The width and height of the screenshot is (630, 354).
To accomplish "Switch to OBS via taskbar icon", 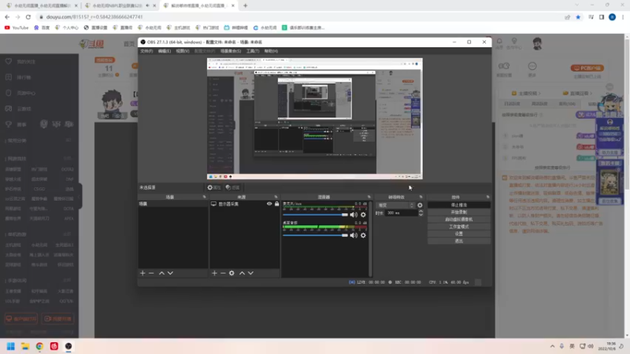I will click(x=69, y=346).
